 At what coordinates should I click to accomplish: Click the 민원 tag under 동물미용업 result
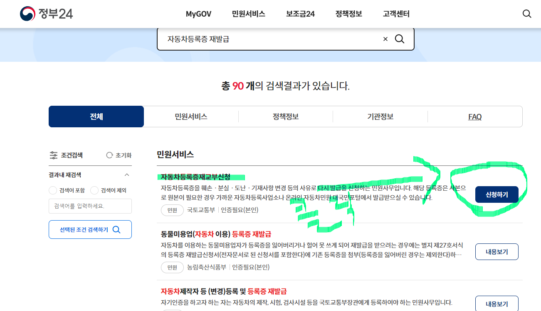[172, 267]
